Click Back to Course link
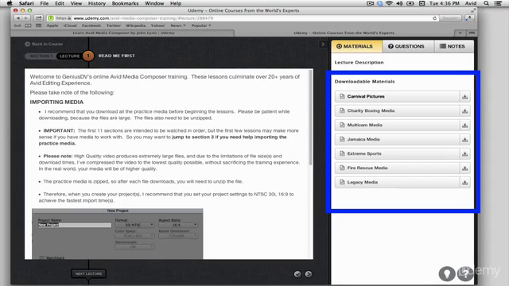The width and height of the screenshot is (509, 286). point(44,44)
